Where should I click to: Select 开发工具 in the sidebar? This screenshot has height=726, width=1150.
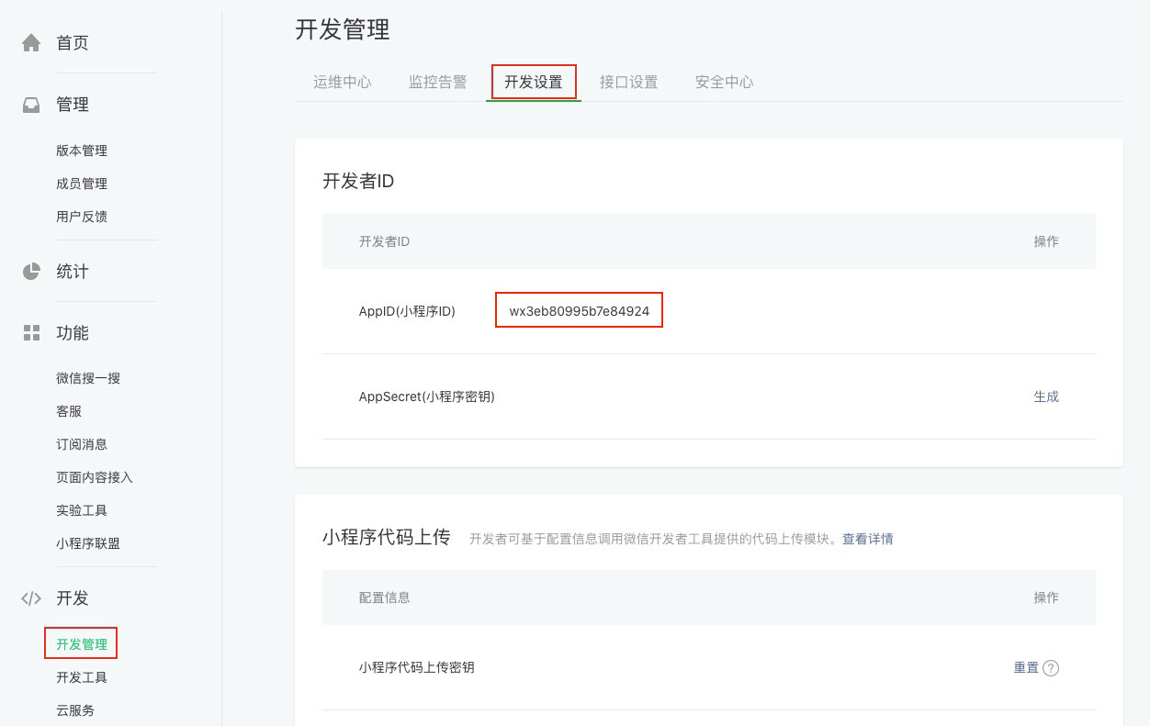click(82, 677)
